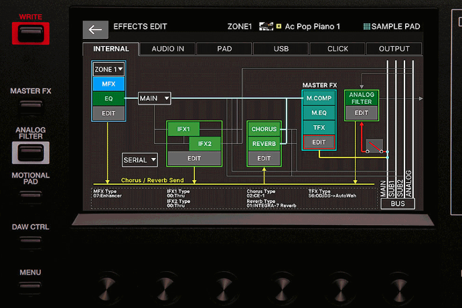The image size is (462, 308).
Task: Click the BUS label box
Action: tap(398, 204)
